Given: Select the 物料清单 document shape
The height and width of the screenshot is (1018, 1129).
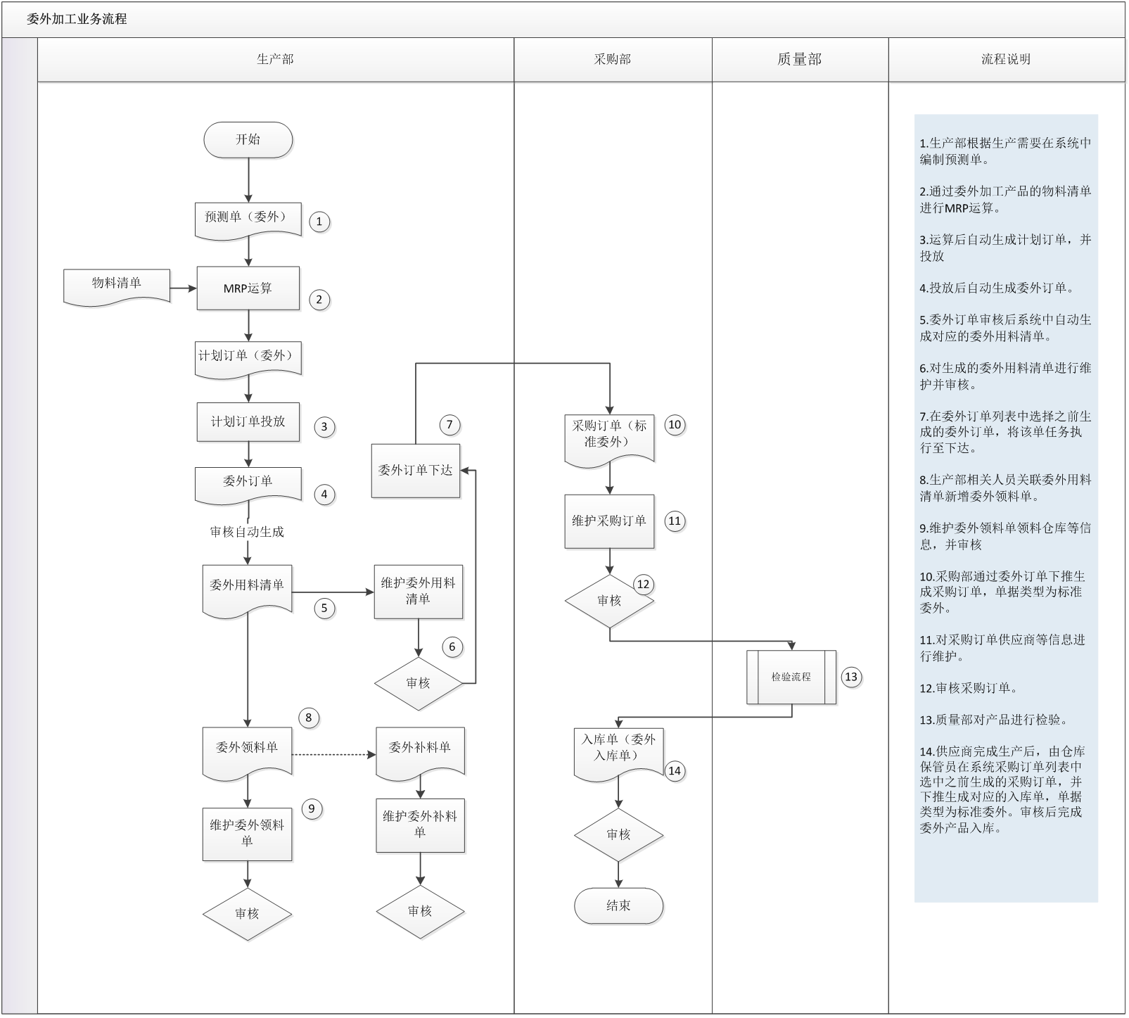Looking at the screenshot, I should [x=117, y=286].
